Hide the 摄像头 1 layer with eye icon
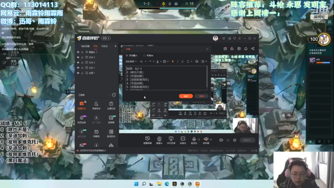The image size is (334, 188). (x=78, y=52)
